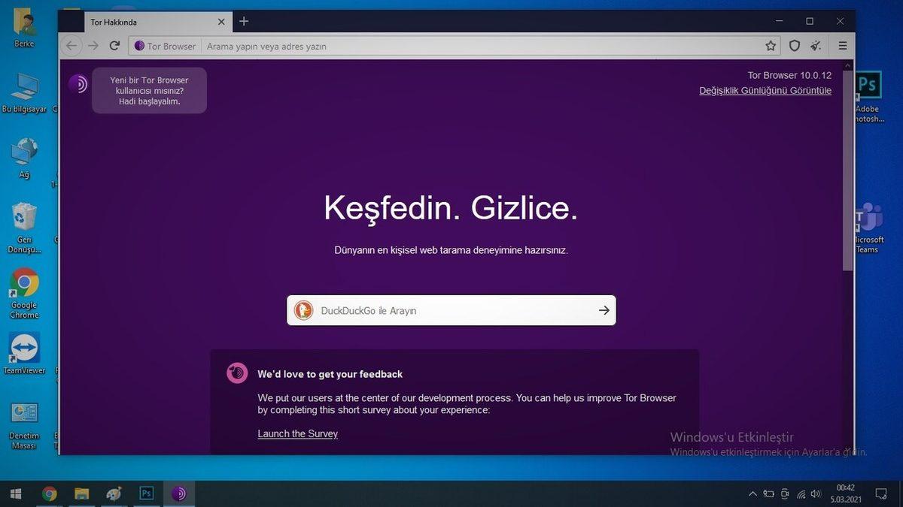
Task: Open the Değişiklik Günlüğünü Görüntüle link
Action: point(765,90)
